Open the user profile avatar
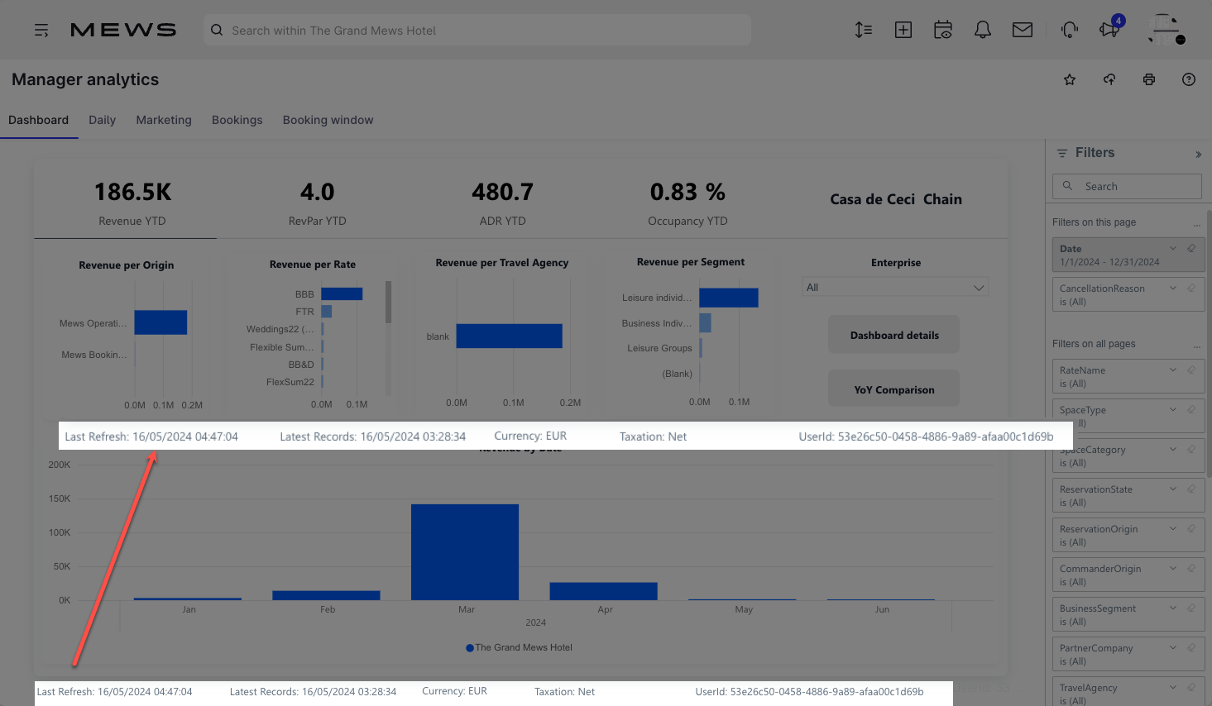This screenshot has height=706, width=1212. 1166,30
